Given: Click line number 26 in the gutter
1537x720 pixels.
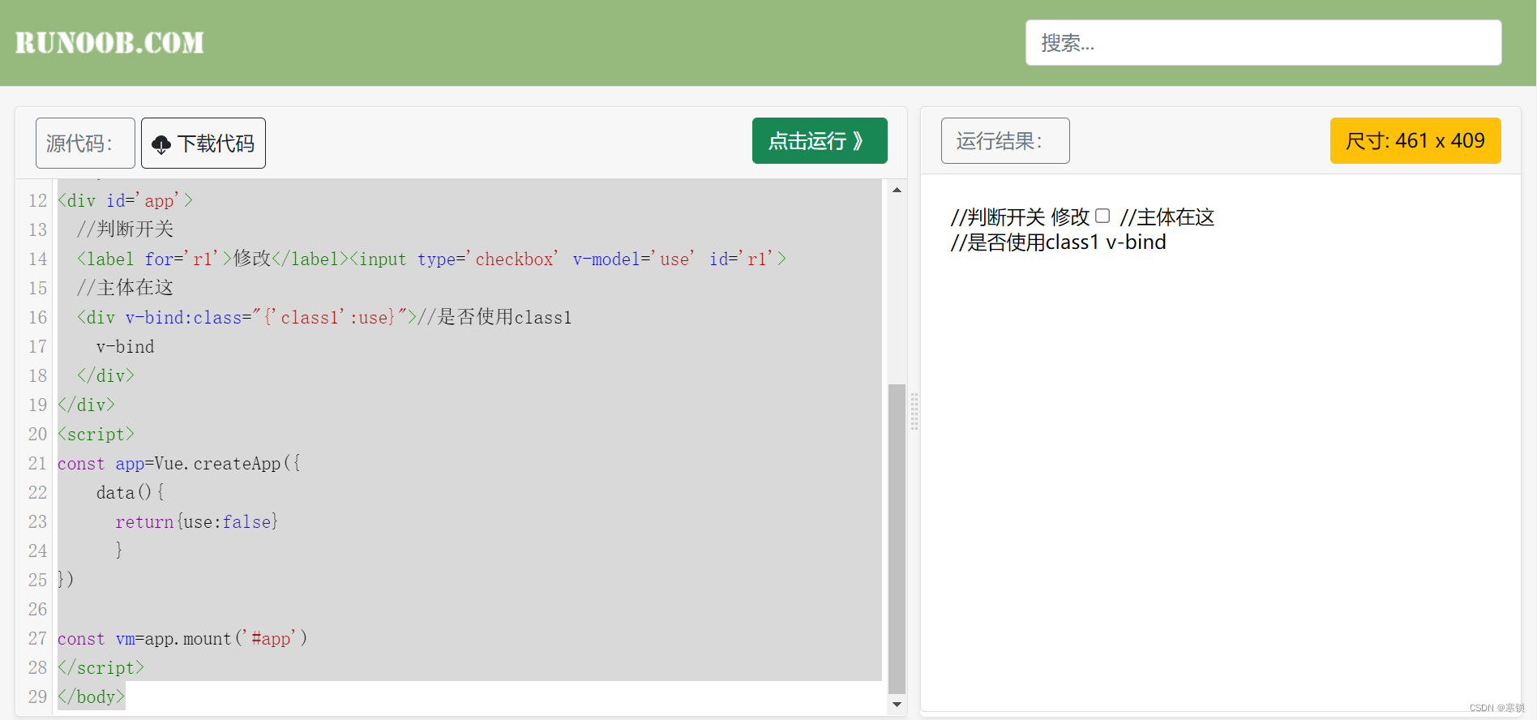Looking at the screenshot, I should [37, 609].
